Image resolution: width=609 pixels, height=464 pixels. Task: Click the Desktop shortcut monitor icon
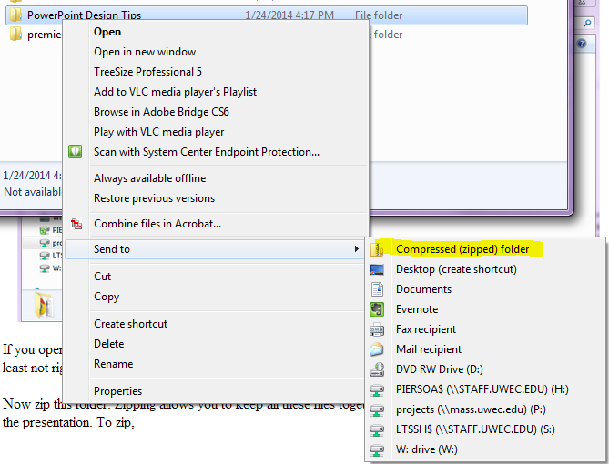377,269
